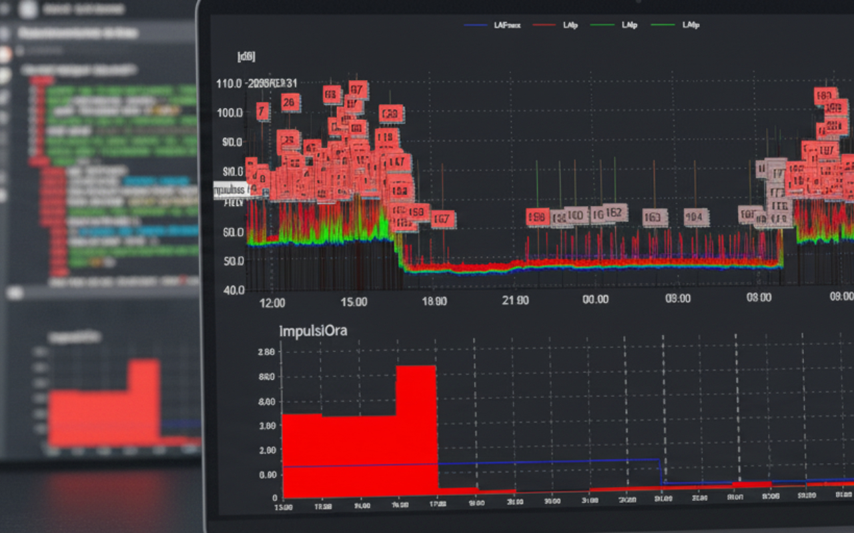
Task: Click the red "158" event marker
Action: pyautogui.click(x=418, y=213)
